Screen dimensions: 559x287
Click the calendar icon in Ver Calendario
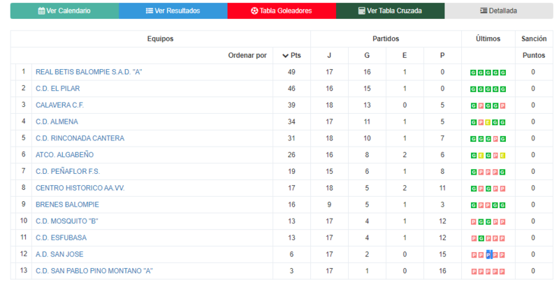coord(41,11)
